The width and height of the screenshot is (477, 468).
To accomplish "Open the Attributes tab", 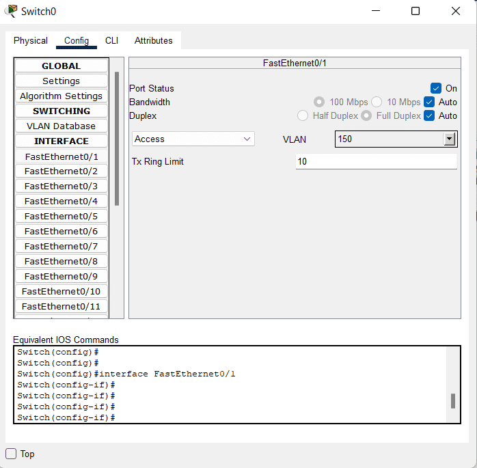I will (x=153, y=40).
